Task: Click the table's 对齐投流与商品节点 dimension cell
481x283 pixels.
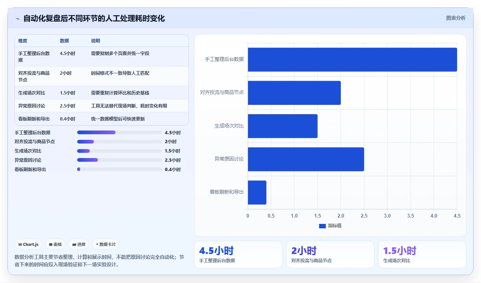Action: tap(34, 77)
